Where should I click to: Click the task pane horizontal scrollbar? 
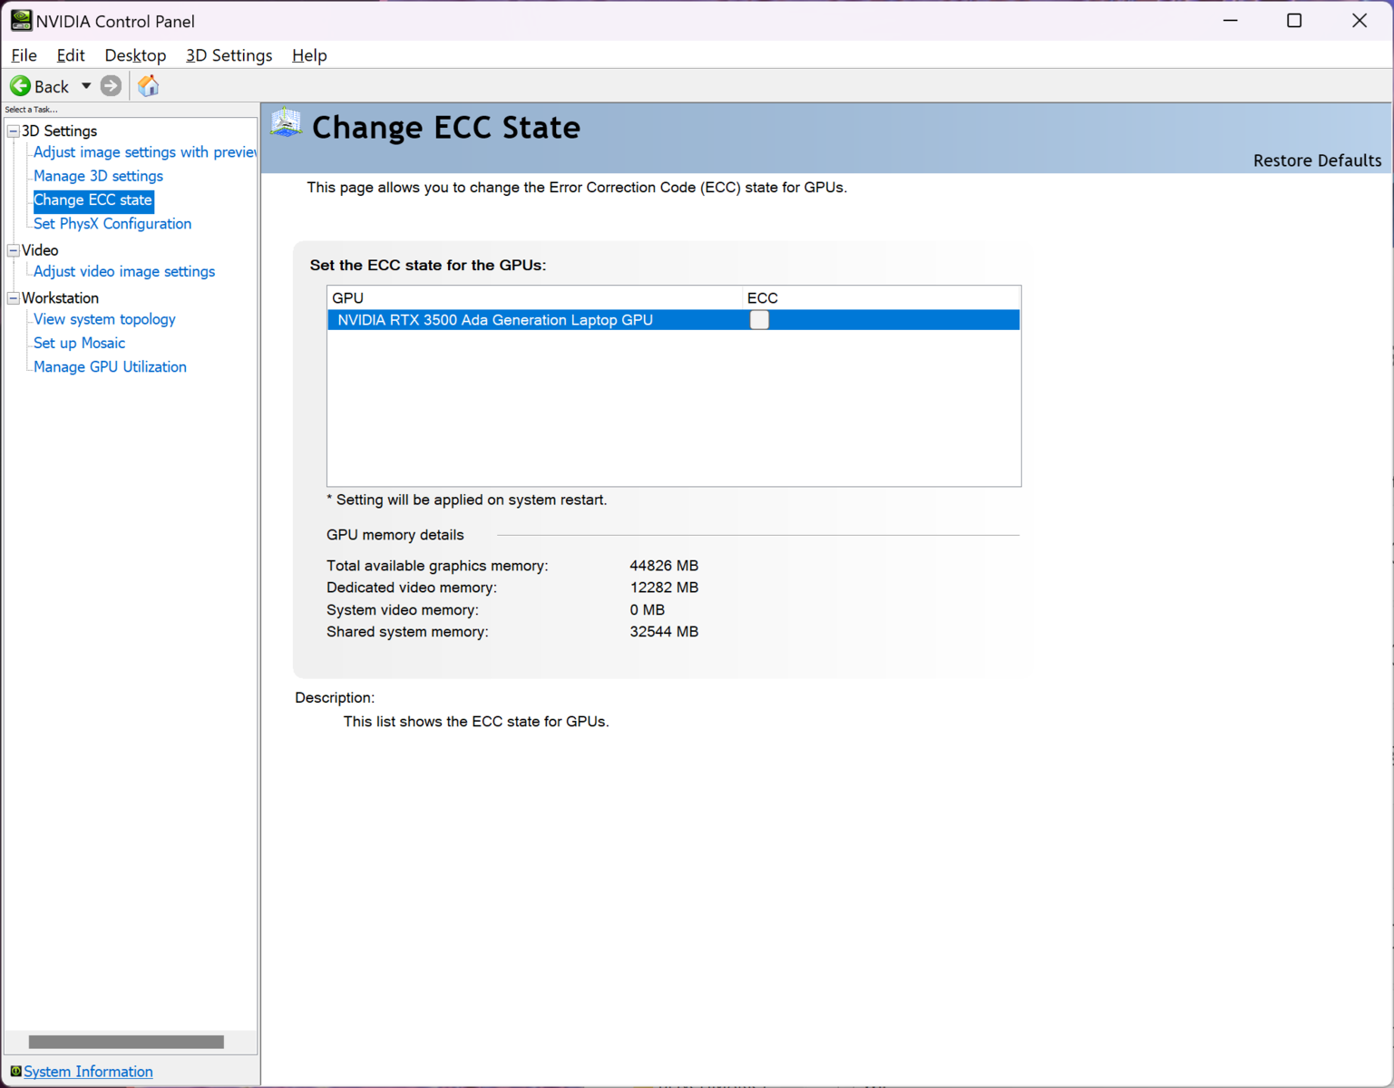(x=126, y=1042)
